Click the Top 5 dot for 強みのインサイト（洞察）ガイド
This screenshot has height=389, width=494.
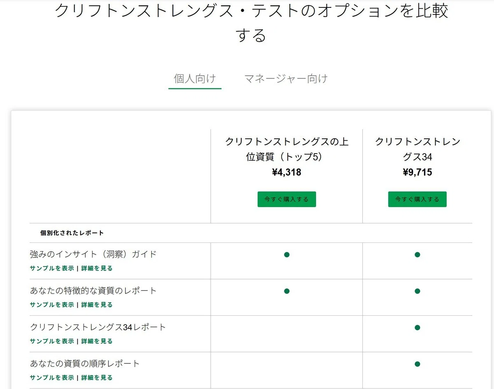point(287,255)
